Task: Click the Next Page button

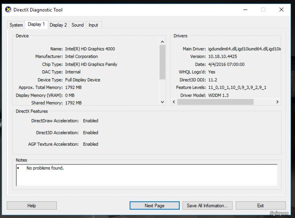Action: click(154, 206)
